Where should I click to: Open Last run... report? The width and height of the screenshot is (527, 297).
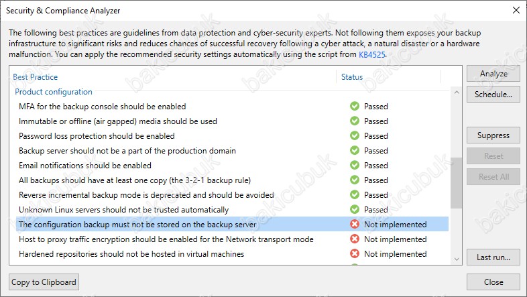[493, 257]
